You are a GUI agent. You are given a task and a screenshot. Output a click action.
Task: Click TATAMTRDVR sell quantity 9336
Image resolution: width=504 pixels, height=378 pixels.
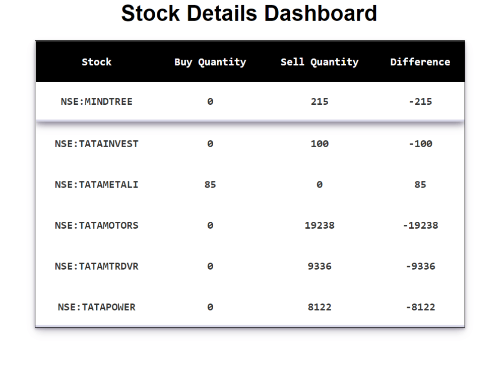(320, 266)
